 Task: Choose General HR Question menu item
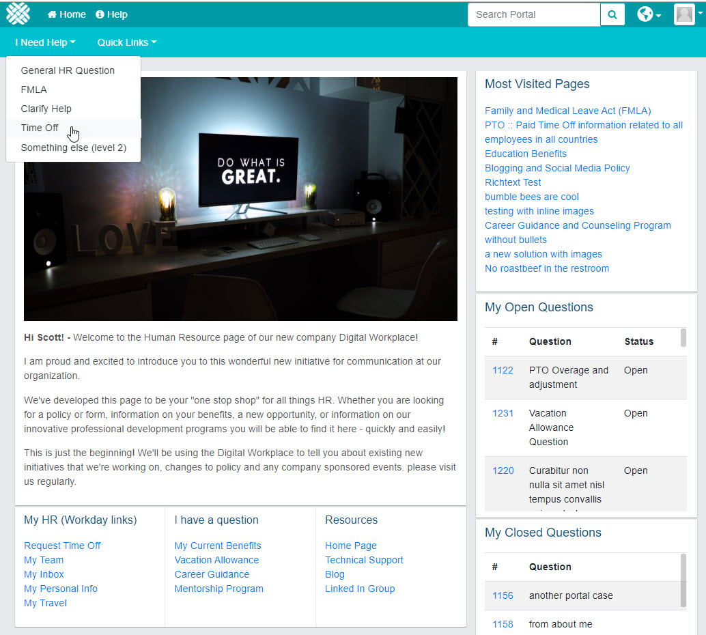pos(68,70)
